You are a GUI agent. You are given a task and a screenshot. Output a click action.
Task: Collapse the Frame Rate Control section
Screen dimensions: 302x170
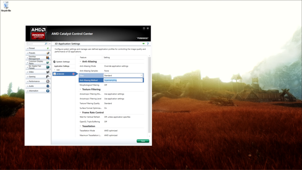click(x=80, y=112)
